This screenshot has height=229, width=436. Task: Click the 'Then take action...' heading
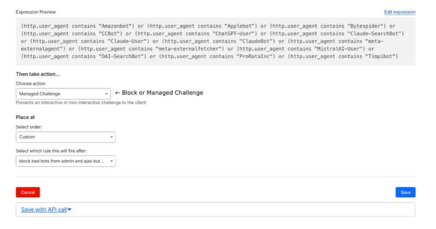tap(38, 74)
